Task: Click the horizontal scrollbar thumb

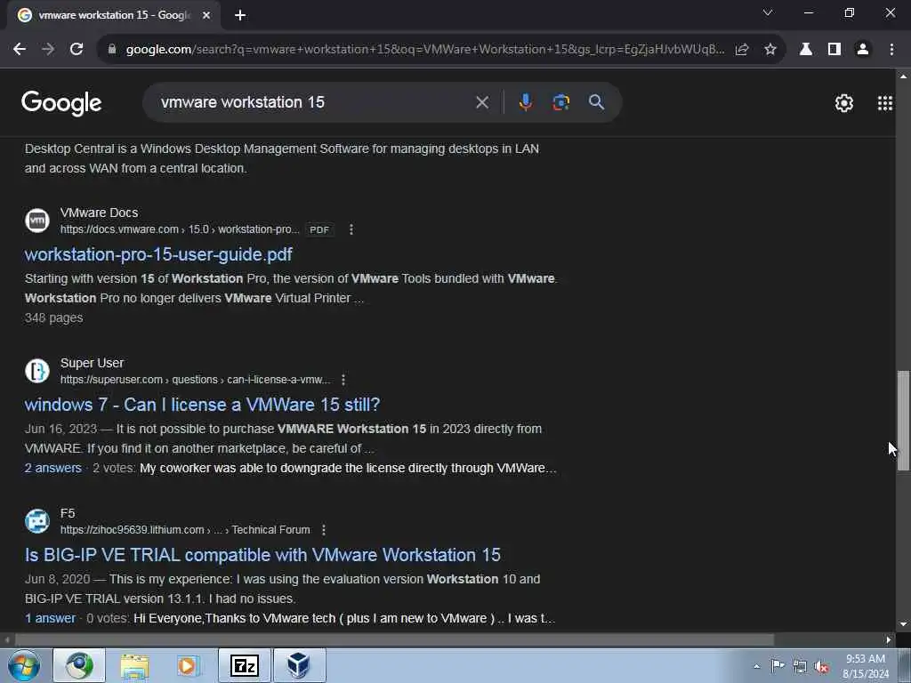Action: [x=394, y=640]
